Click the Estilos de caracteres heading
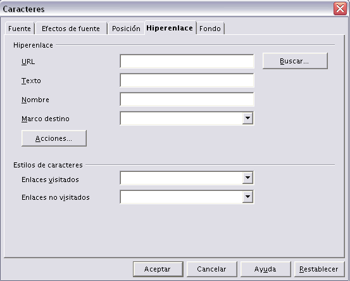Image resolution: width=350 pixels, height=281 pixels. 48,165
